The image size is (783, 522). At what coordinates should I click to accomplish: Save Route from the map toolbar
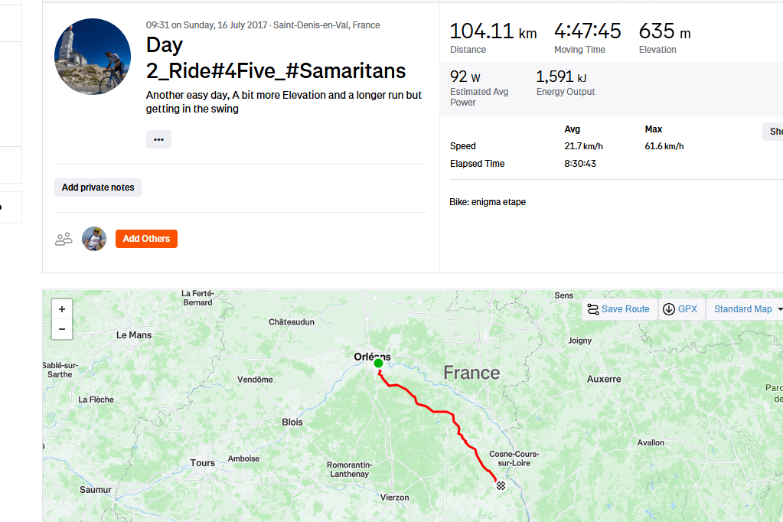pos(618,309)
